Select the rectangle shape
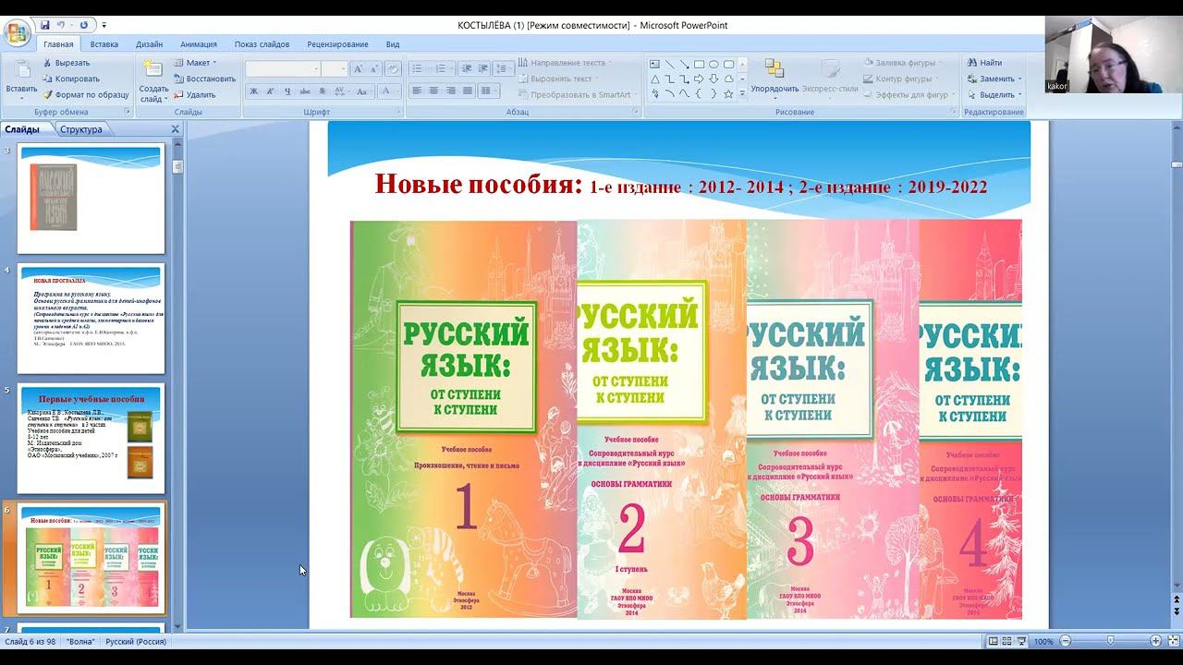The image size is (1183, 665). click(x=699, y=64)
